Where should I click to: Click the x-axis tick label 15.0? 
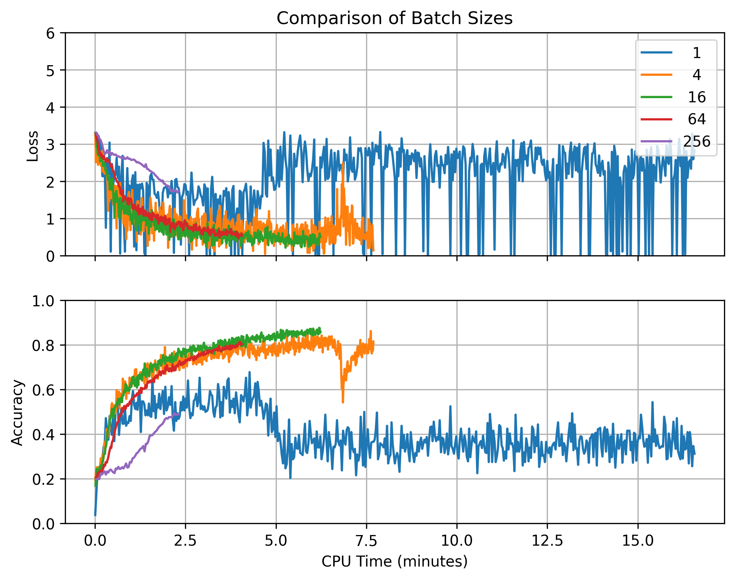click(x=638, y=541)
